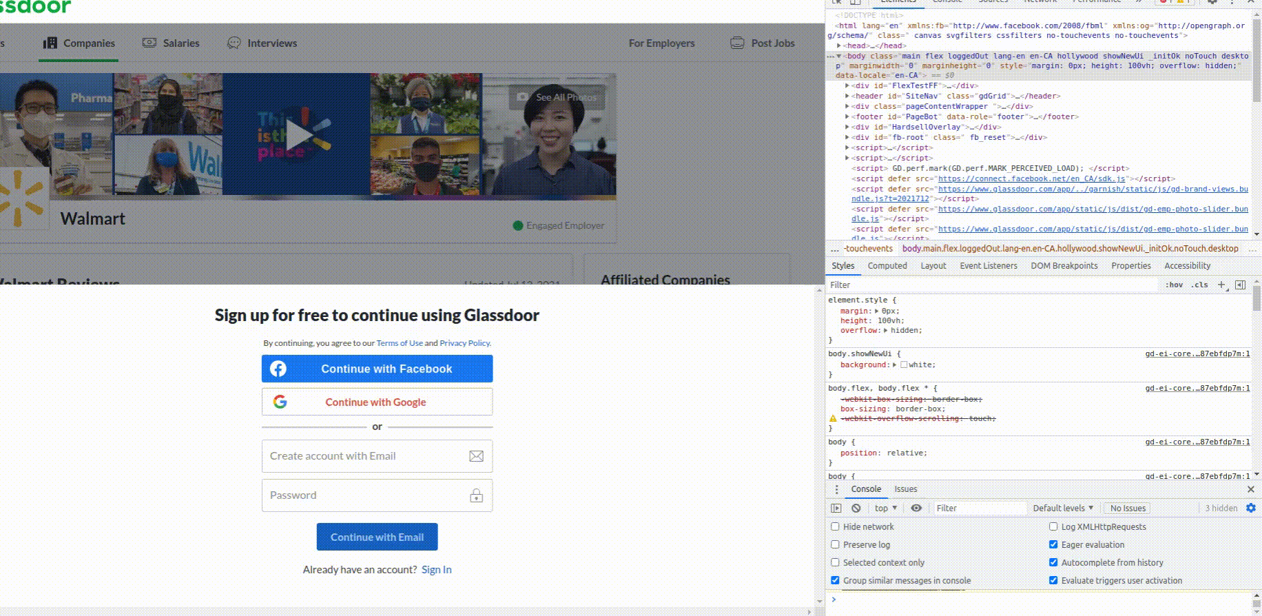
Task: Click the green Engaged Employer dot
Action: tap(518, 225)
